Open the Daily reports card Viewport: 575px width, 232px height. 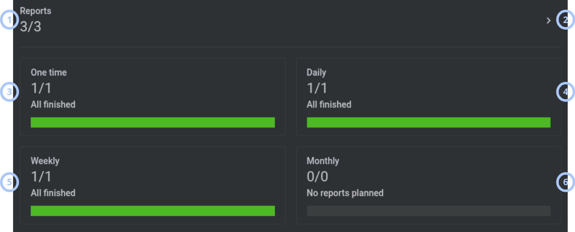pos(429,97)
